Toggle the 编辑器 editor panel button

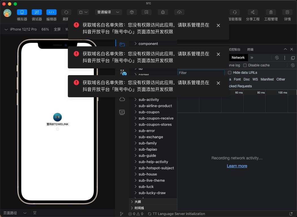click(x=51, y=12)
